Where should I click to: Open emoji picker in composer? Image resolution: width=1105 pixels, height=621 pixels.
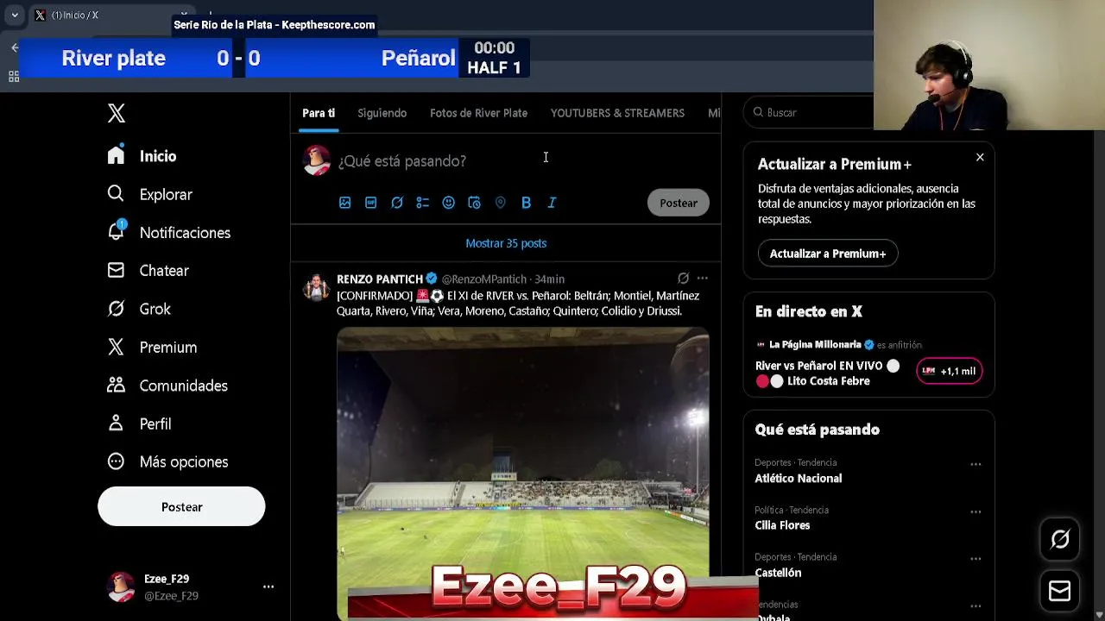tap(448, 203)
